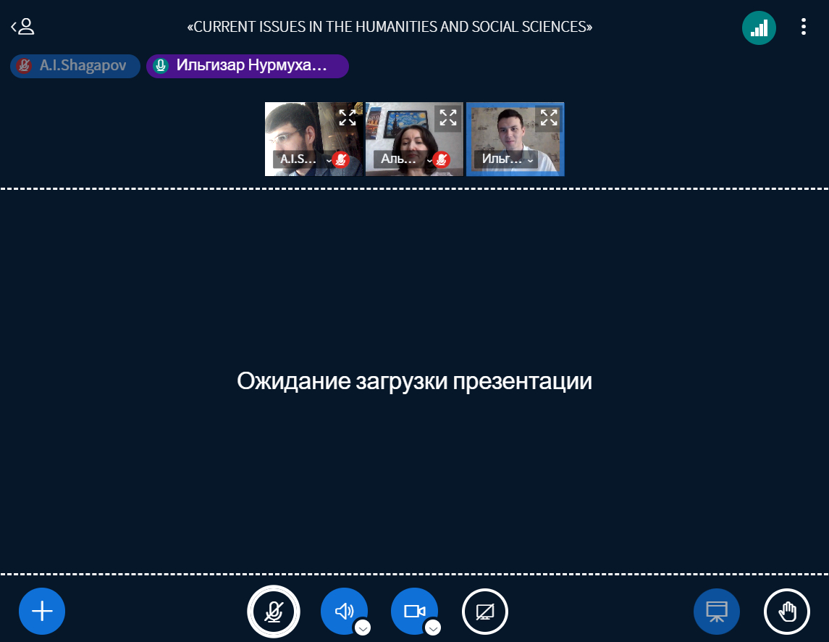The height and width of the screenshot is (642, 829).
Task: Restore the presentation view
Action: click(716, 611)
